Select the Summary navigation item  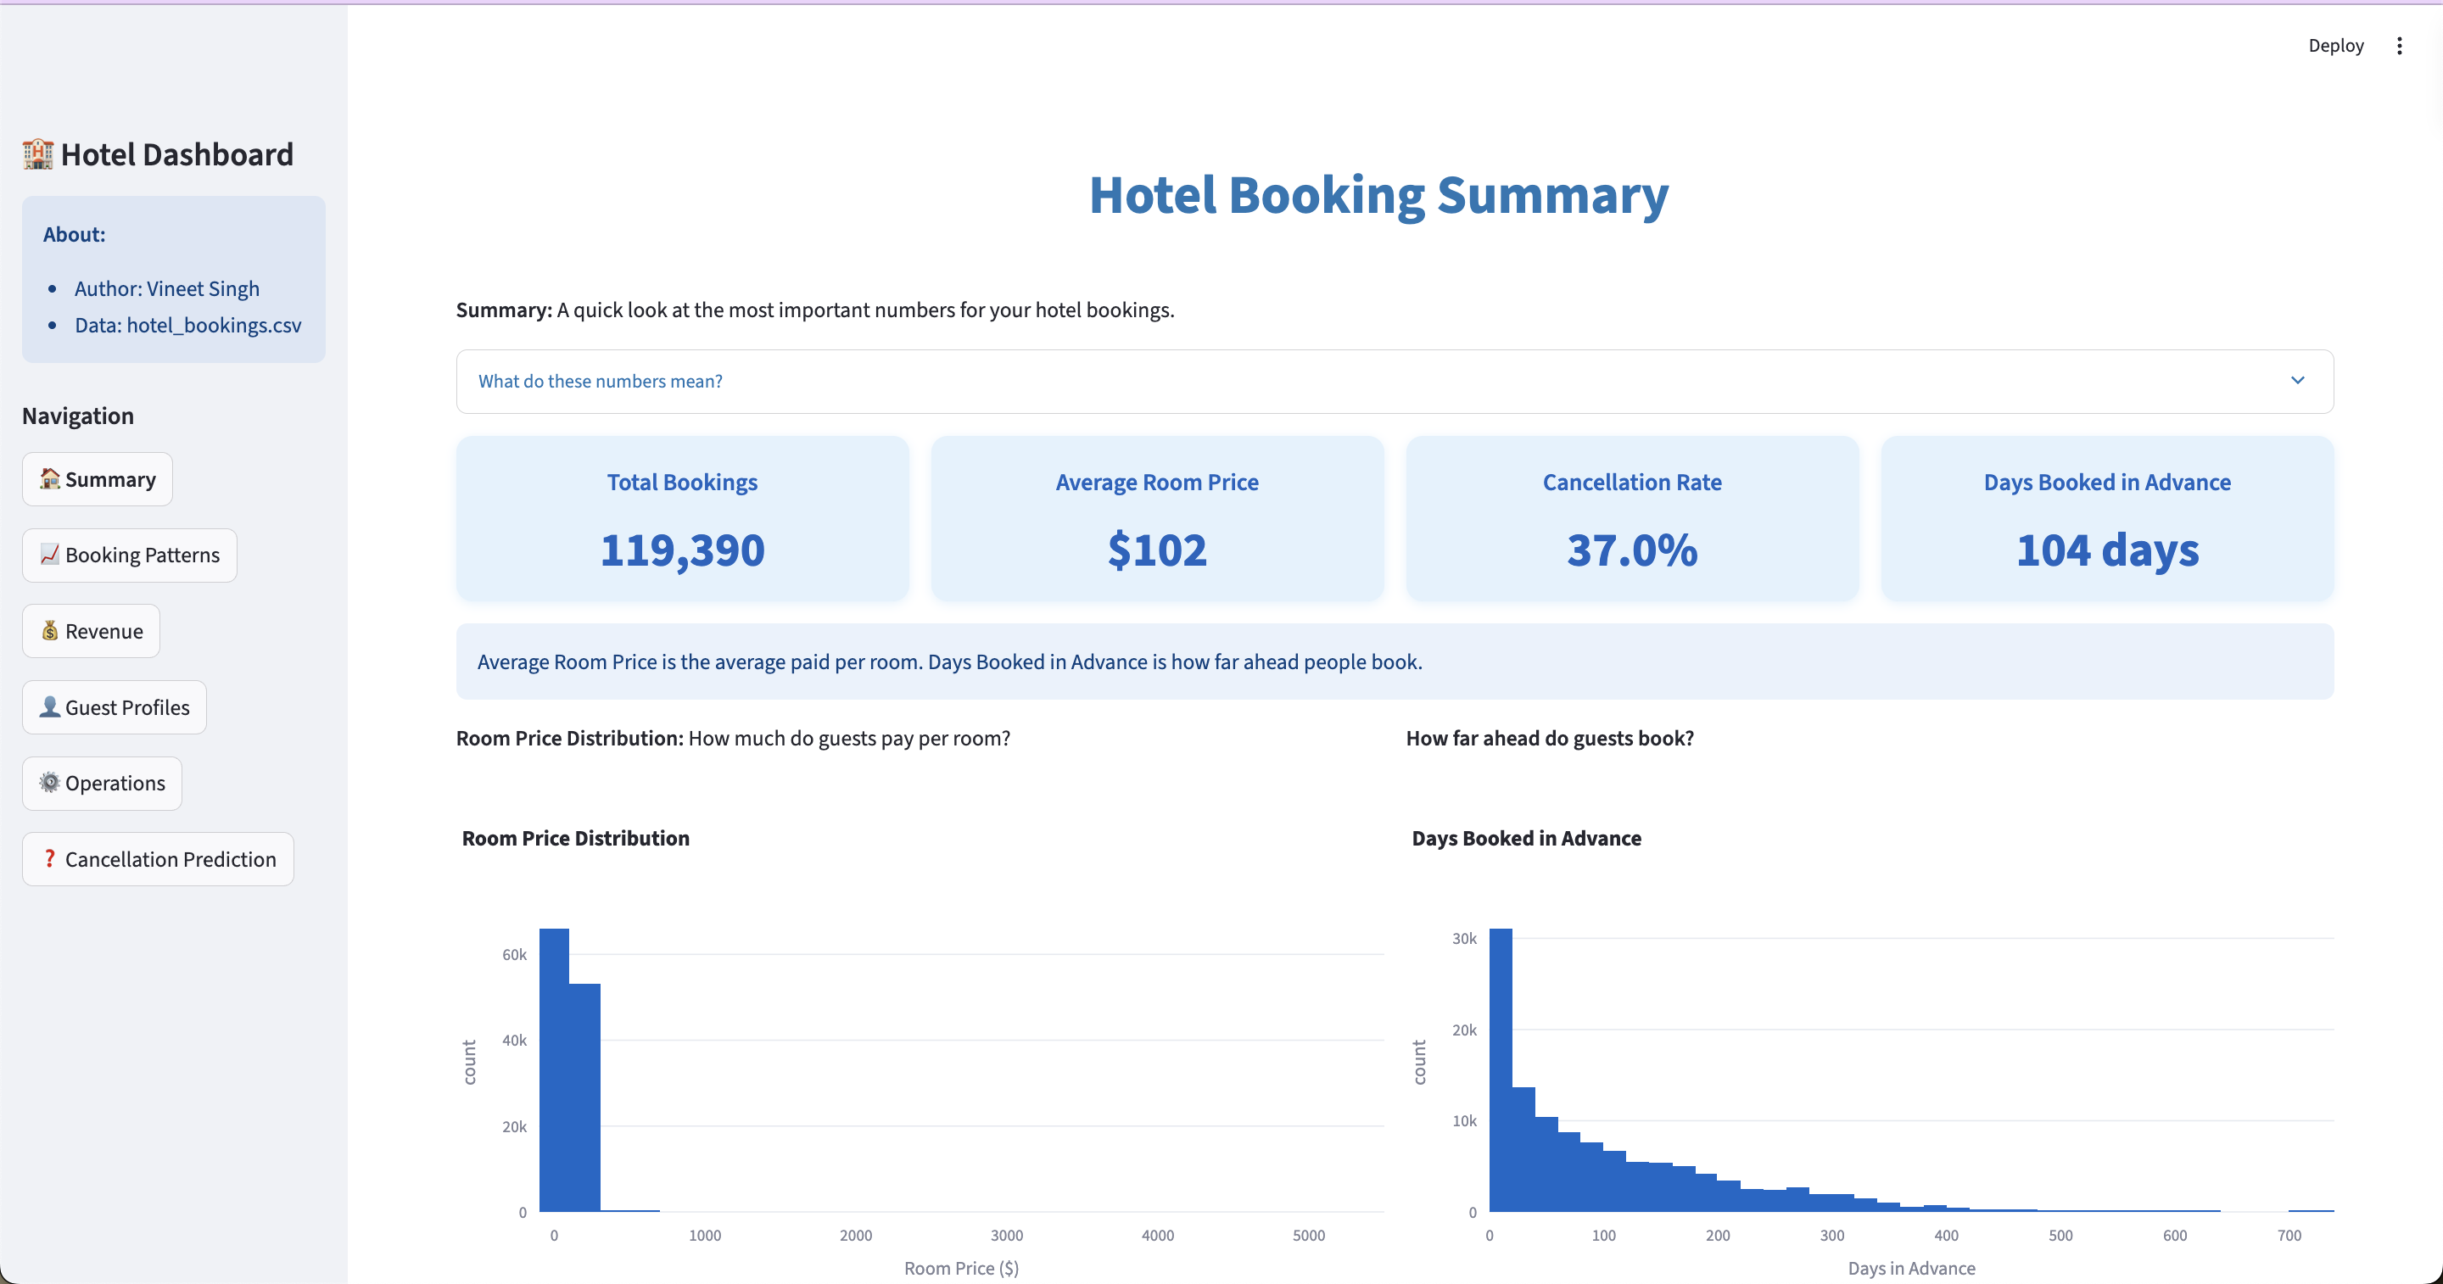(x=96, y=479)
